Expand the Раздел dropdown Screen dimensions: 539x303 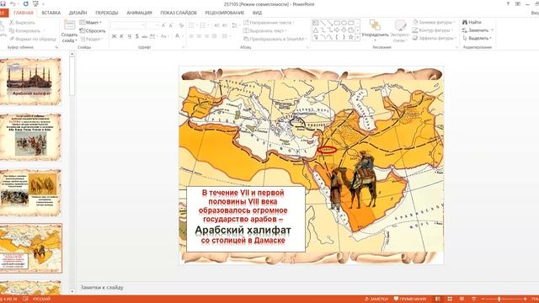91,40
